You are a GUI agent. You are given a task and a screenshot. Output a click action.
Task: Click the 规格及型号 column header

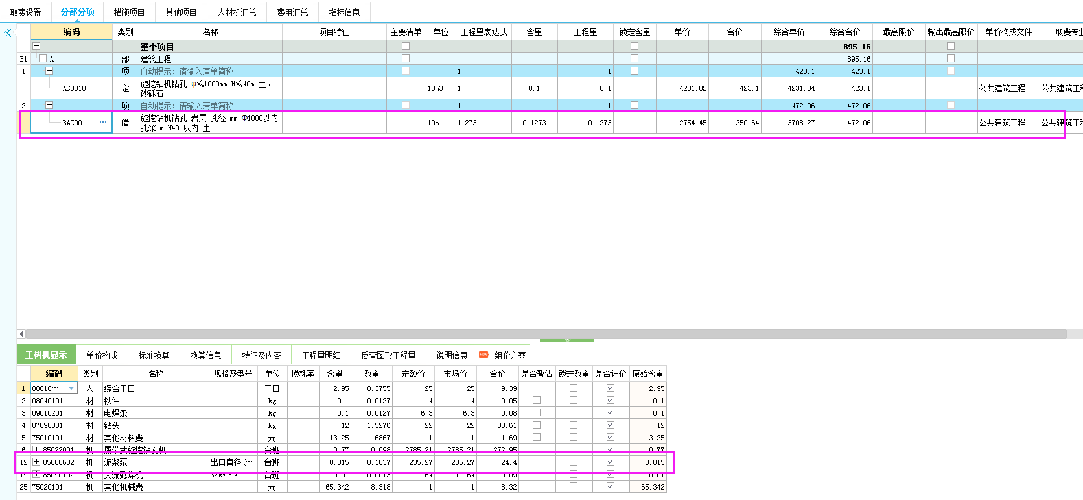[x=233, y=374]
